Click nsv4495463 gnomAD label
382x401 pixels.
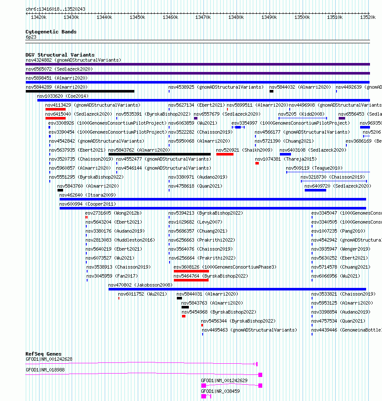(x=249, y=330)
